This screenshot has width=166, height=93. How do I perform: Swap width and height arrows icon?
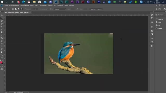77,9
